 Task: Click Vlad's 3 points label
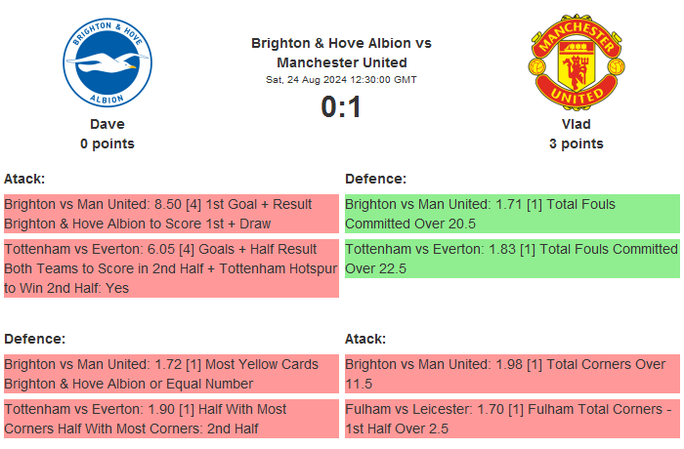(576, 143)
